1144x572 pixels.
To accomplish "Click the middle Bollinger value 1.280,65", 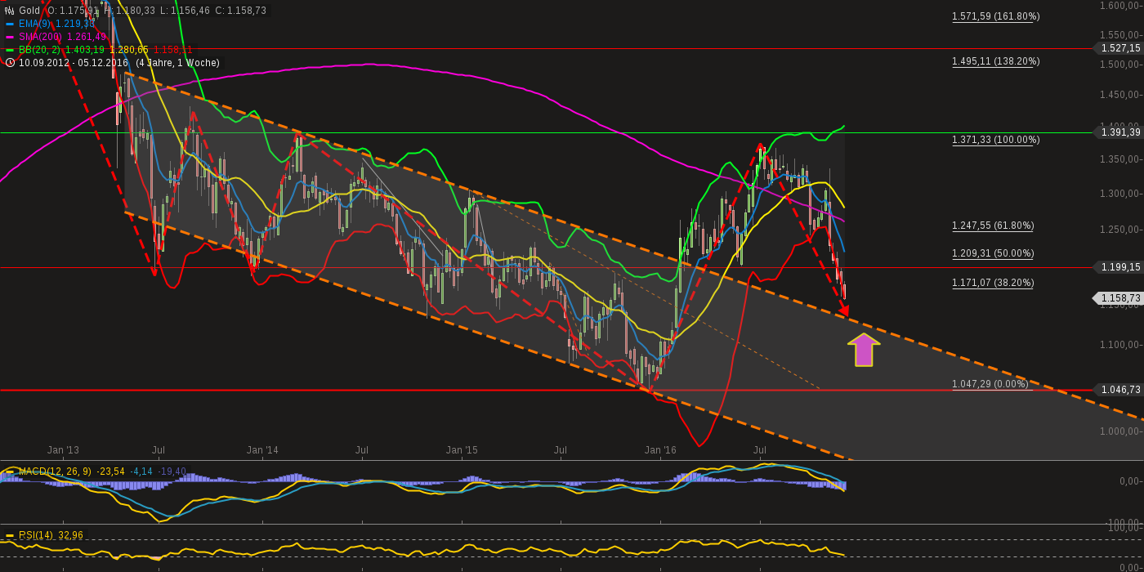I will tap(129, 50).
